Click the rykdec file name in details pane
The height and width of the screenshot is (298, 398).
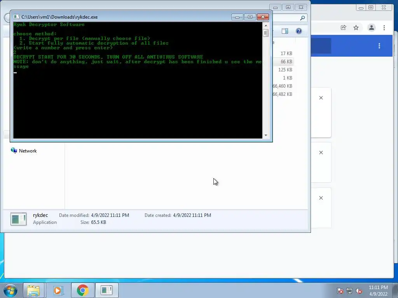(40, 215)
